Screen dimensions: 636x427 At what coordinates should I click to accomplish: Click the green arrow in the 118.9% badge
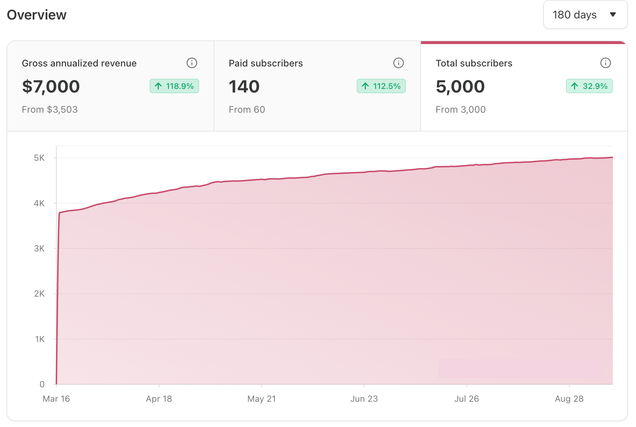click(x=158, y=86)
